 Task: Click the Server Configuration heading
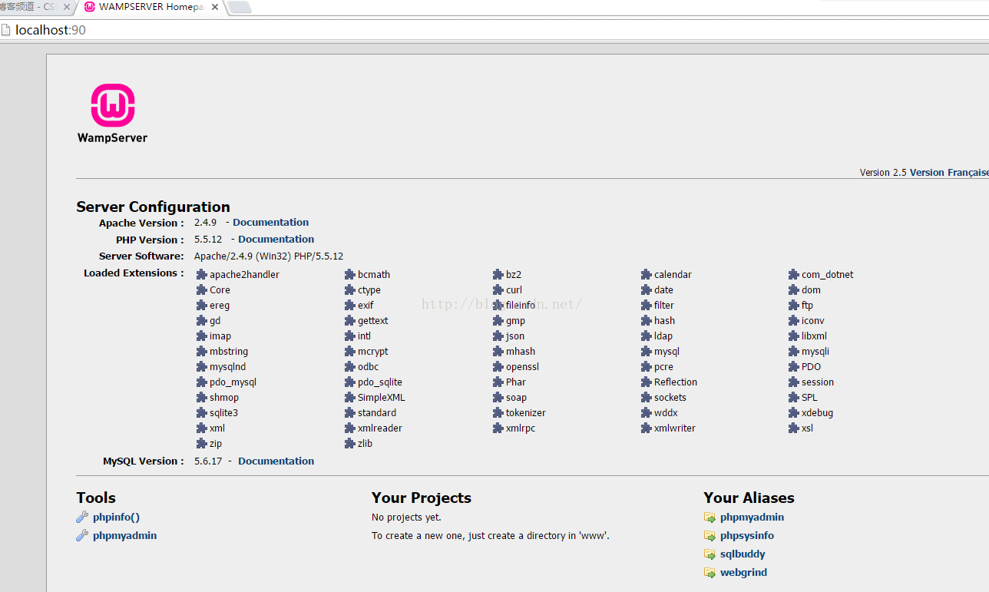point(153,207)
